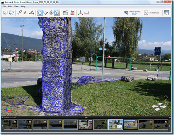The width and height of the screenshot is (174, 135).
Task: Click the origin axis marker on the pillar mesh
Action: [x=48, y=99]
